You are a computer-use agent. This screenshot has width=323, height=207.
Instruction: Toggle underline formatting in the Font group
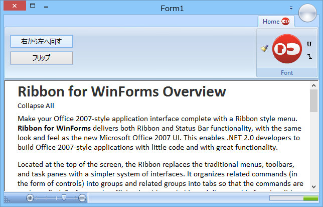(309, 44)
